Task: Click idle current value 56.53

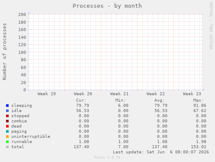Action: (x=83, y=111)
